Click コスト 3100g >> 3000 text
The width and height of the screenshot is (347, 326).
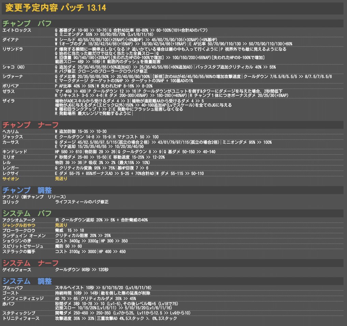pyautogui.click(x=76, y=251)
